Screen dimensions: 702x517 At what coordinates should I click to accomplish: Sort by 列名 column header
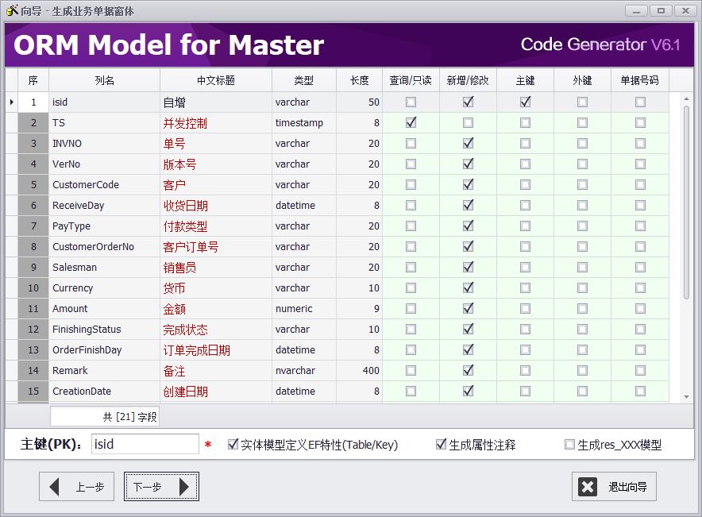click(104, 80)
